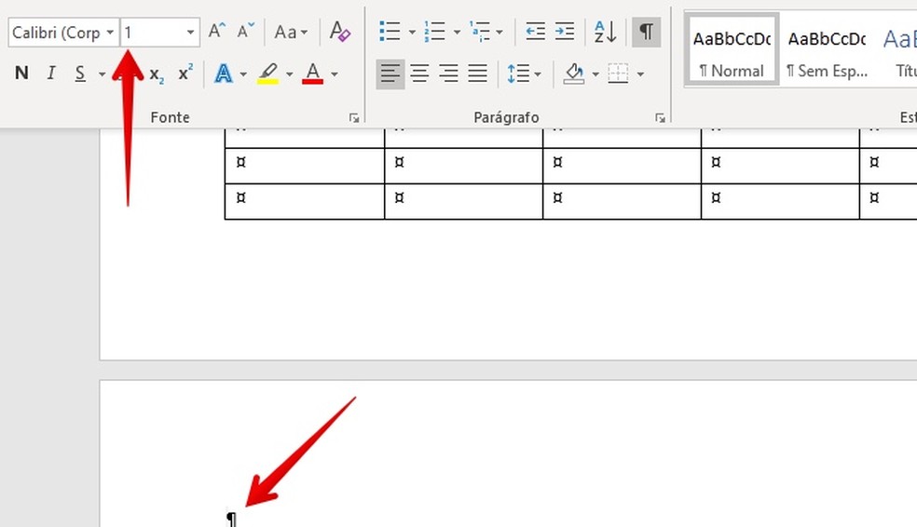Click the paragraph mark on second page
917x527 pixels.
click(232, 519)
